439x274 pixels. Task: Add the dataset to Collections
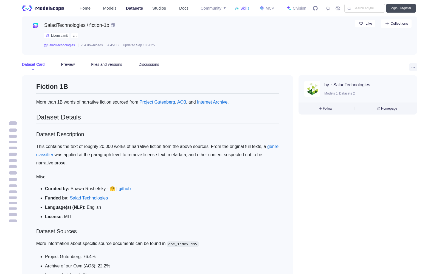pos(396,24)
